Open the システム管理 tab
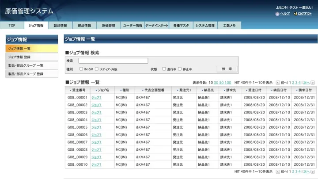 (205, 25)
